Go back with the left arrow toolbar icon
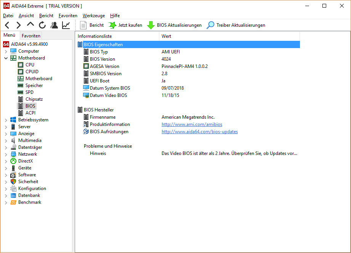 (7, 25)
